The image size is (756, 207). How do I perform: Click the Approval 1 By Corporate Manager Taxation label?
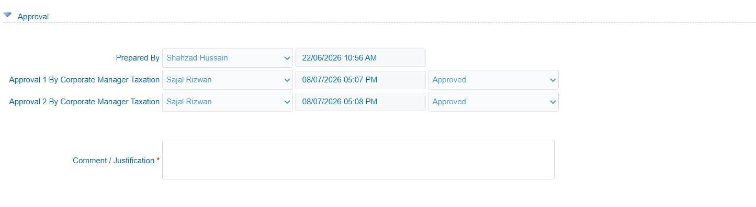(x=84, y=80)
